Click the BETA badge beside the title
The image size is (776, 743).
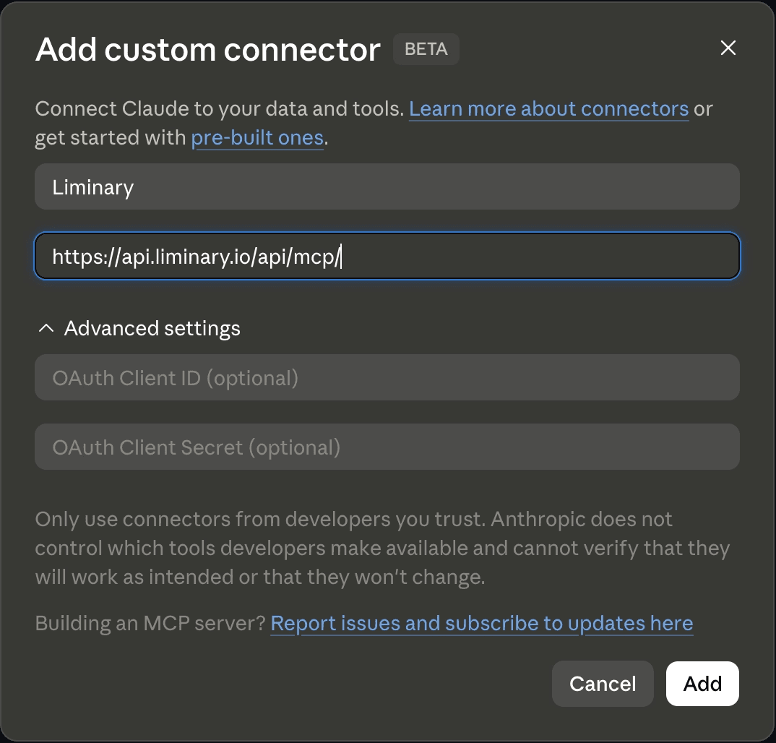(426, 49)
